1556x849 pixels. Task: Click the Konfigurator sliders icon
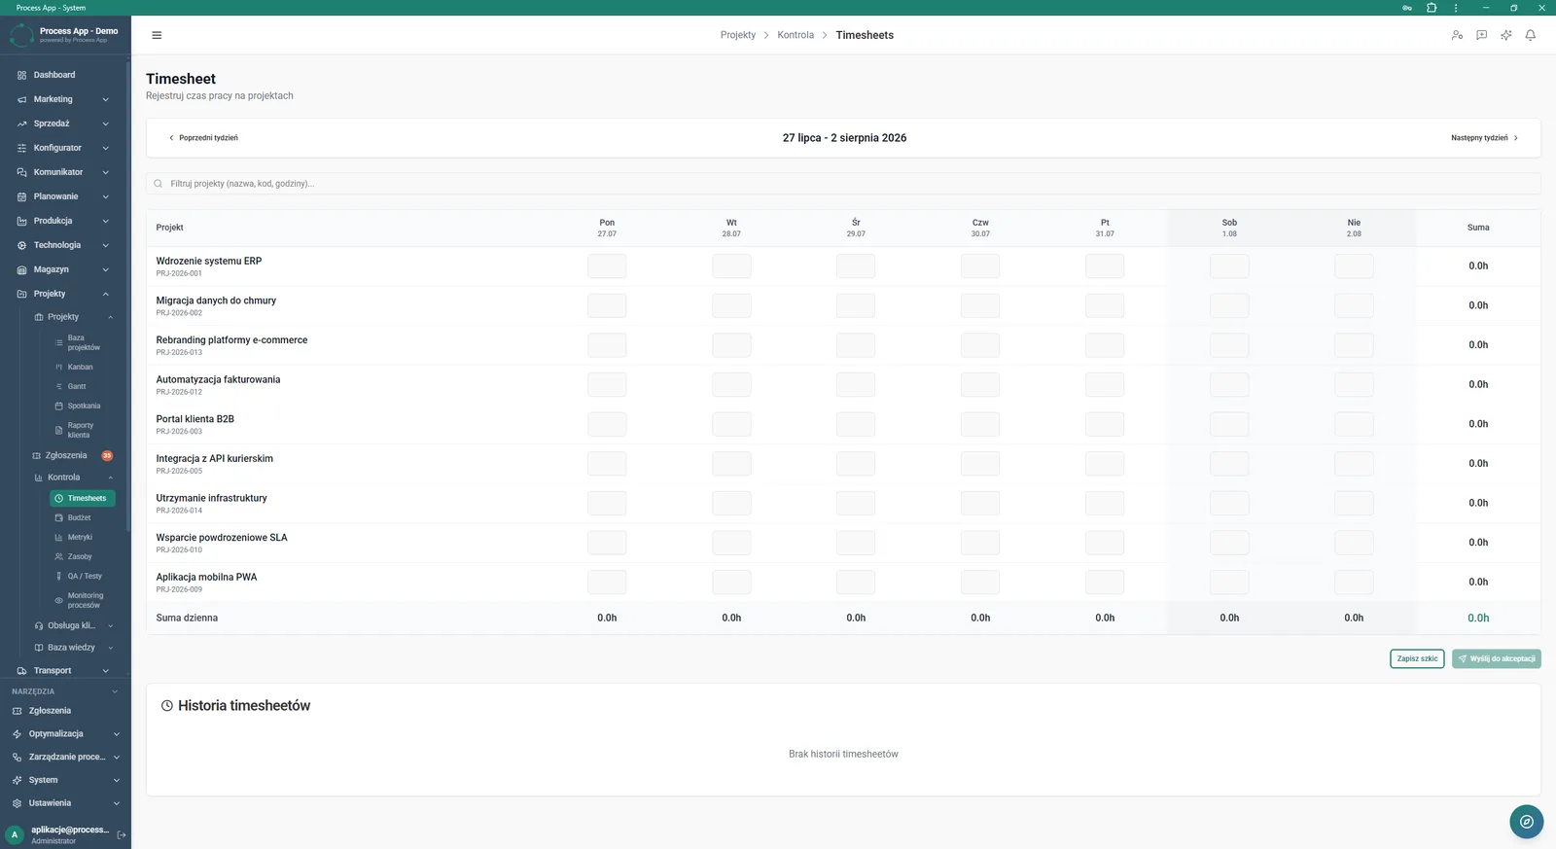click(x=21, y=148)
